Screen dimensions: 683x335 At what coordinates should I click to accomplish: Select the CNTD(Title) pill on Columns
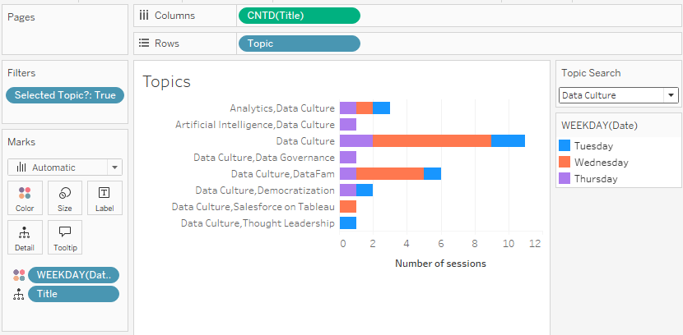pyautogui.click(x=299, y=15)
